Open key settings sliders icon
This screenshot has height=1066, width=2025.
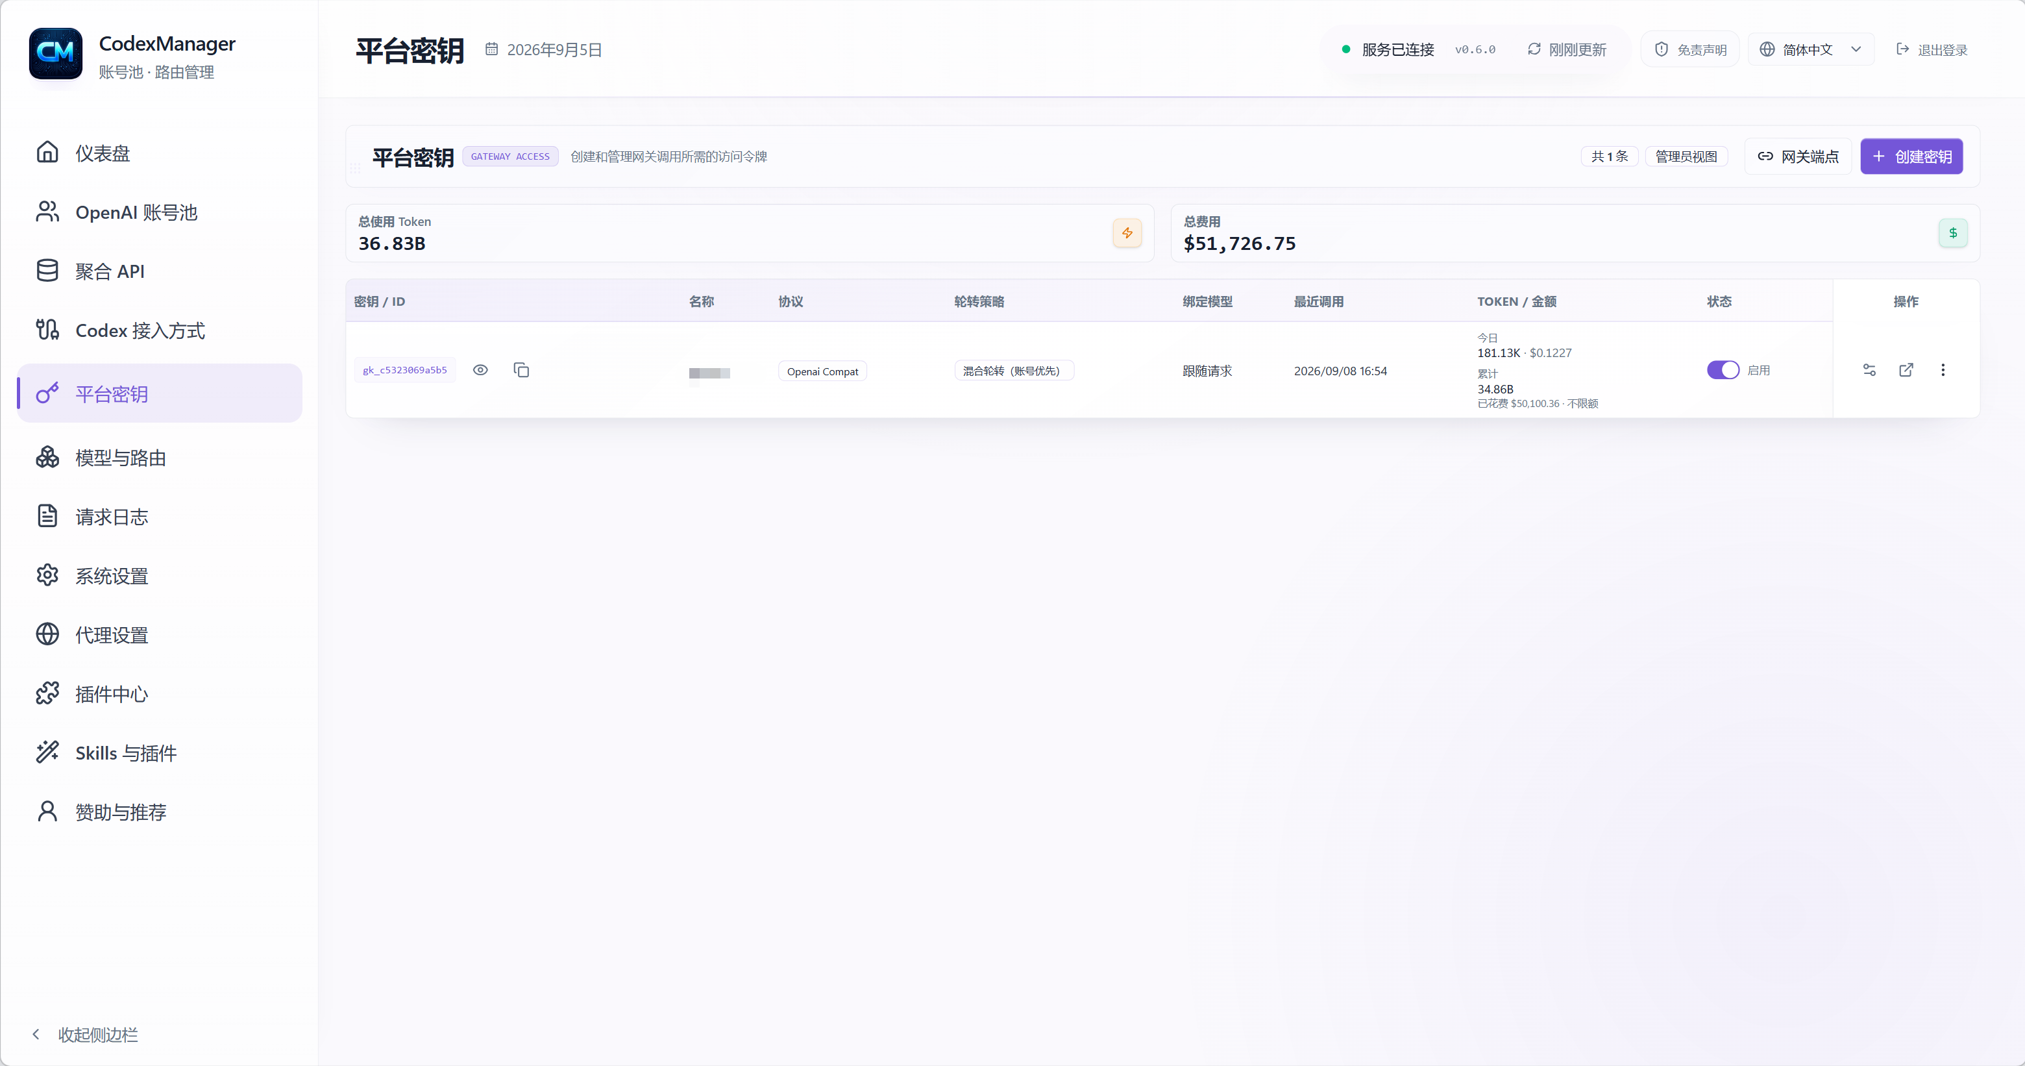pos(1869,370)
